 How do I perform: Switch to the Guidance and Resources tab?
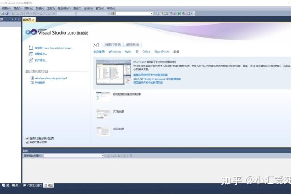point(113,45)
